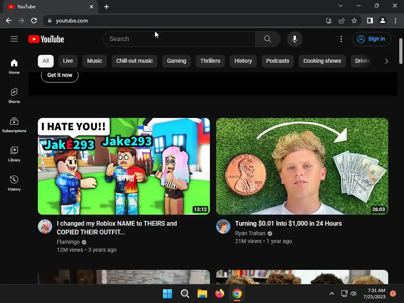Image resolution: width=404 pixels, height=303 pixels.
Task: Select the Cooking shows chip
Action: 322,61
